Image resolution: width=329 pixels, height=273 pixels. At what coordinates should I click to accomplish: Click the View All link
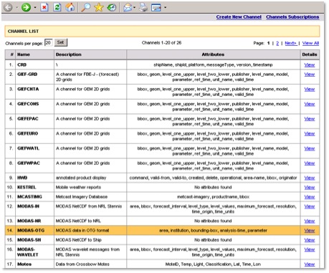[310, 43]
